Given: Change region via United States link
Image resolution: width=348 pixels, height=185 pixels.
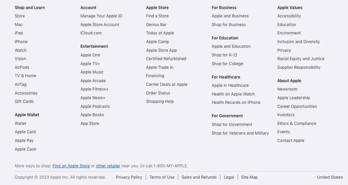Looking at the screenshot, I should coord(330,177).
